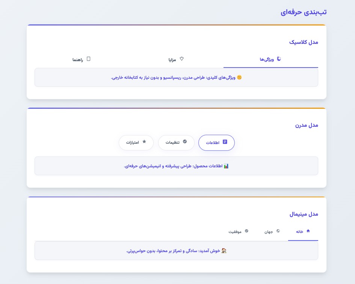This screenshot has height=284, width=355.
Task: Click the globe icon beside «جهان»
Action: [x=278, y=231]
